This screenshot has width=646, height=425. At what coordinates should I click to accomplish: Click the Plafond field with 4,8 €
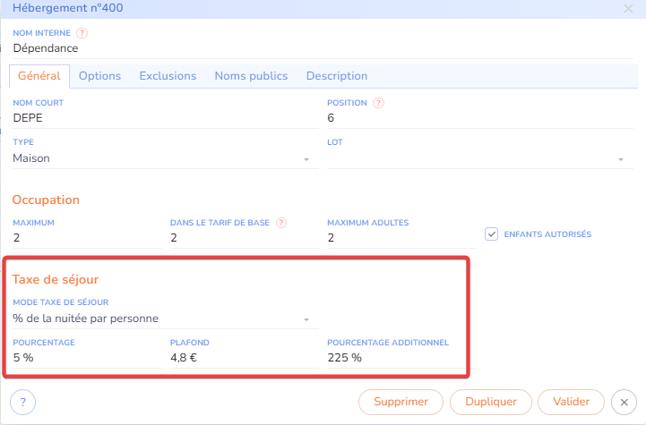tap(242, 358)
